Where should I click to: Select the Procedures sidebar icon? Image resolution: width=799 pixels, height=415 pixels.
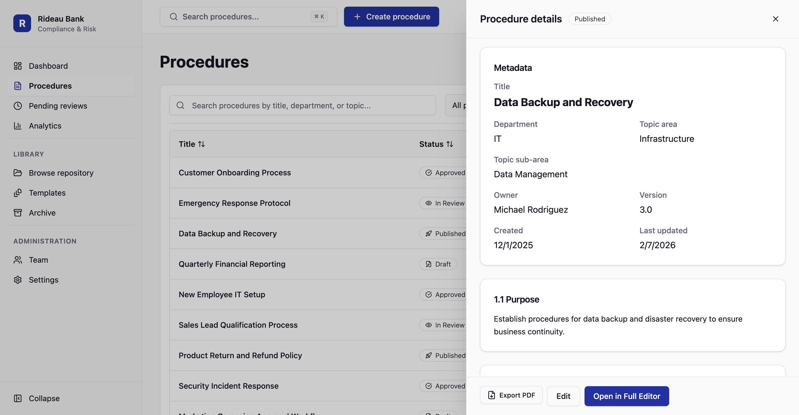coord(18,86)
